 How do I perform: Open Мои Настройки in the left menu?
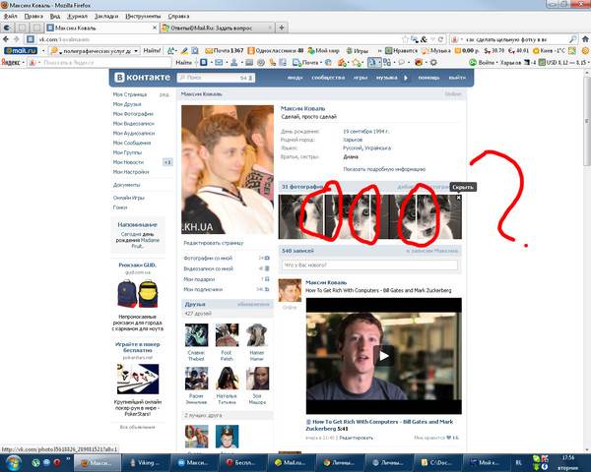[131, 172]
